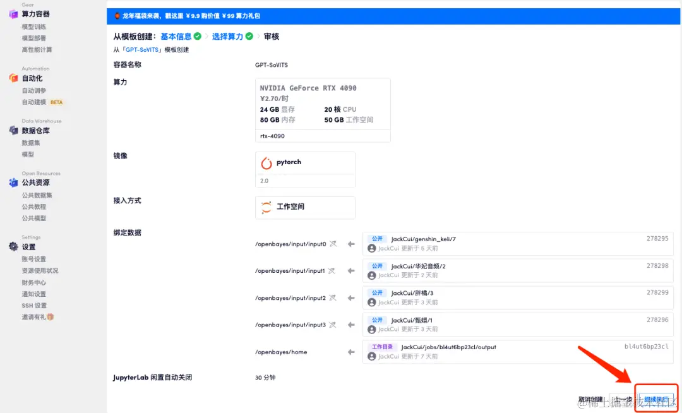
Task: Click the 自动化 orange icon in sidebar
Action: pyautogui.click(x=13, y=78)
